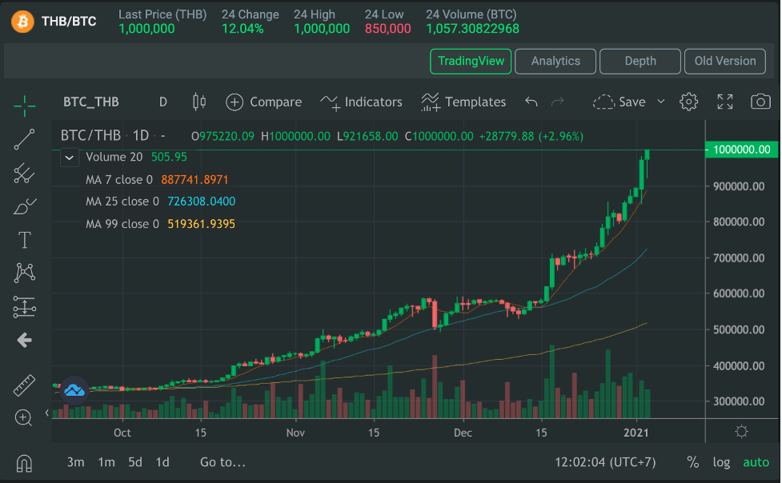Click the Compare button
Viewport: 782px width, 483px height.
(264, 102)
